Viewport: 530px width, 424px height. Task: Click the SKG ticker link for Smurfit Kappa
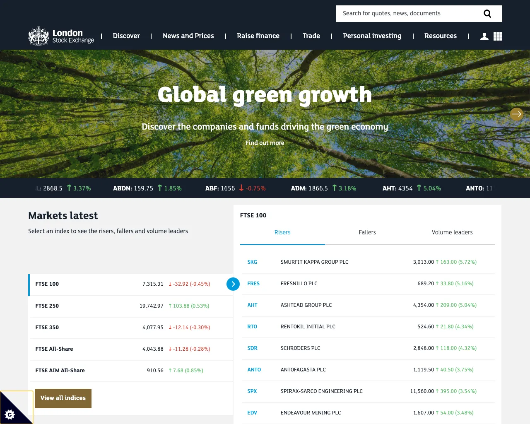252,262
